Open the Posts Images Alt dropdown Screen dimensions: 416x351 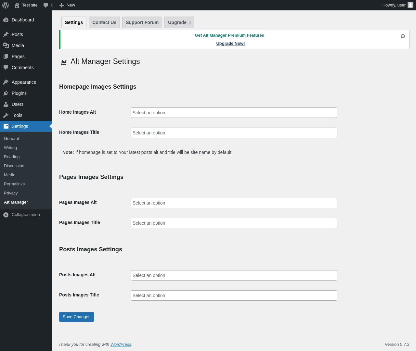tap(234, 275)
